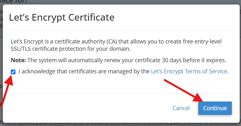Follow the Terms of Service hyperlink
The height and width of the screenshot is (126, 241).
[189, 71]
